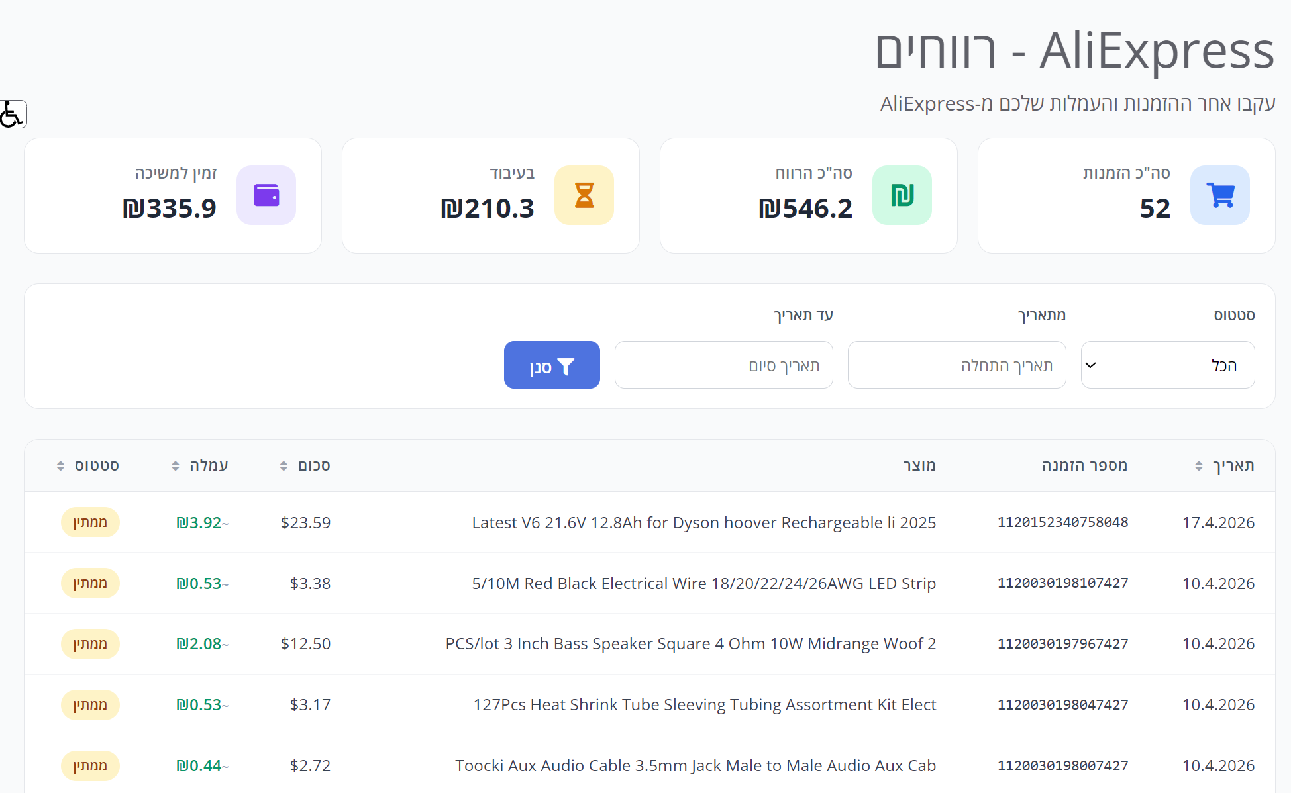This screenshot has height=793, width=1291.
Task: Click the accessibility wheelchair icon
Action: (x=12, y=114)
